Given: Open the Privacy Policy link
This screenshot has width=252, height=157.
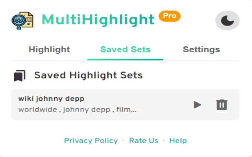Looking at the screenshot, I should point(91,141).
